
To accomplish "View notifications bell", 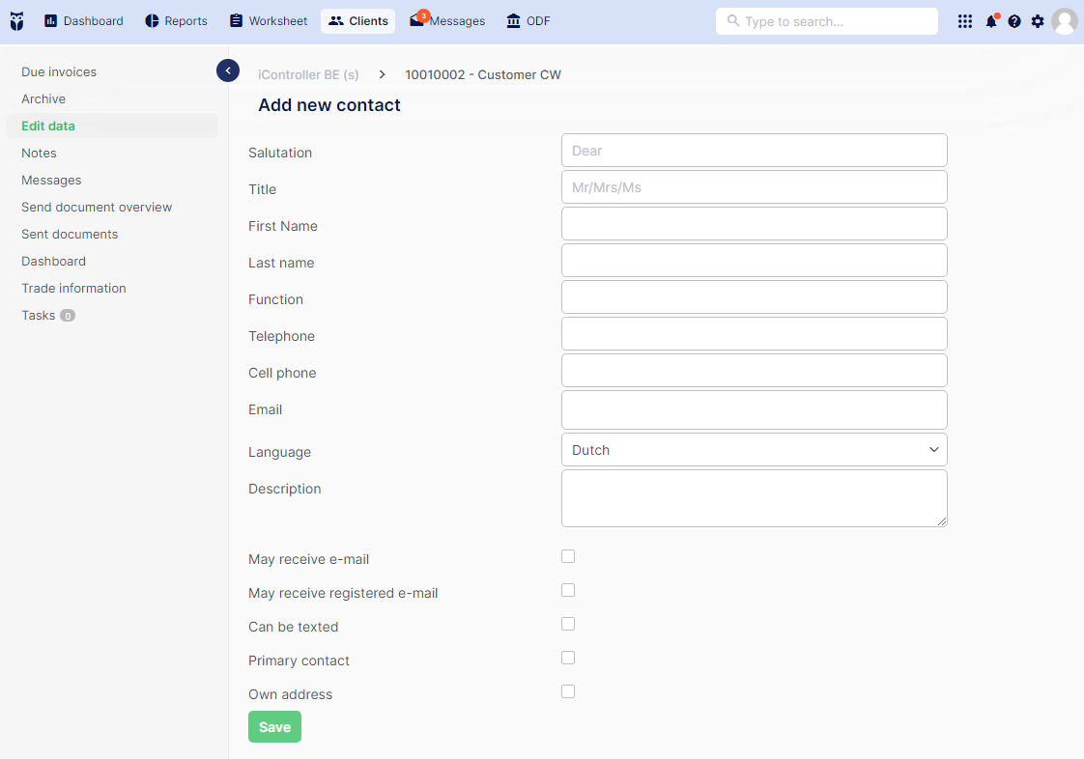I will coord(991,21).
